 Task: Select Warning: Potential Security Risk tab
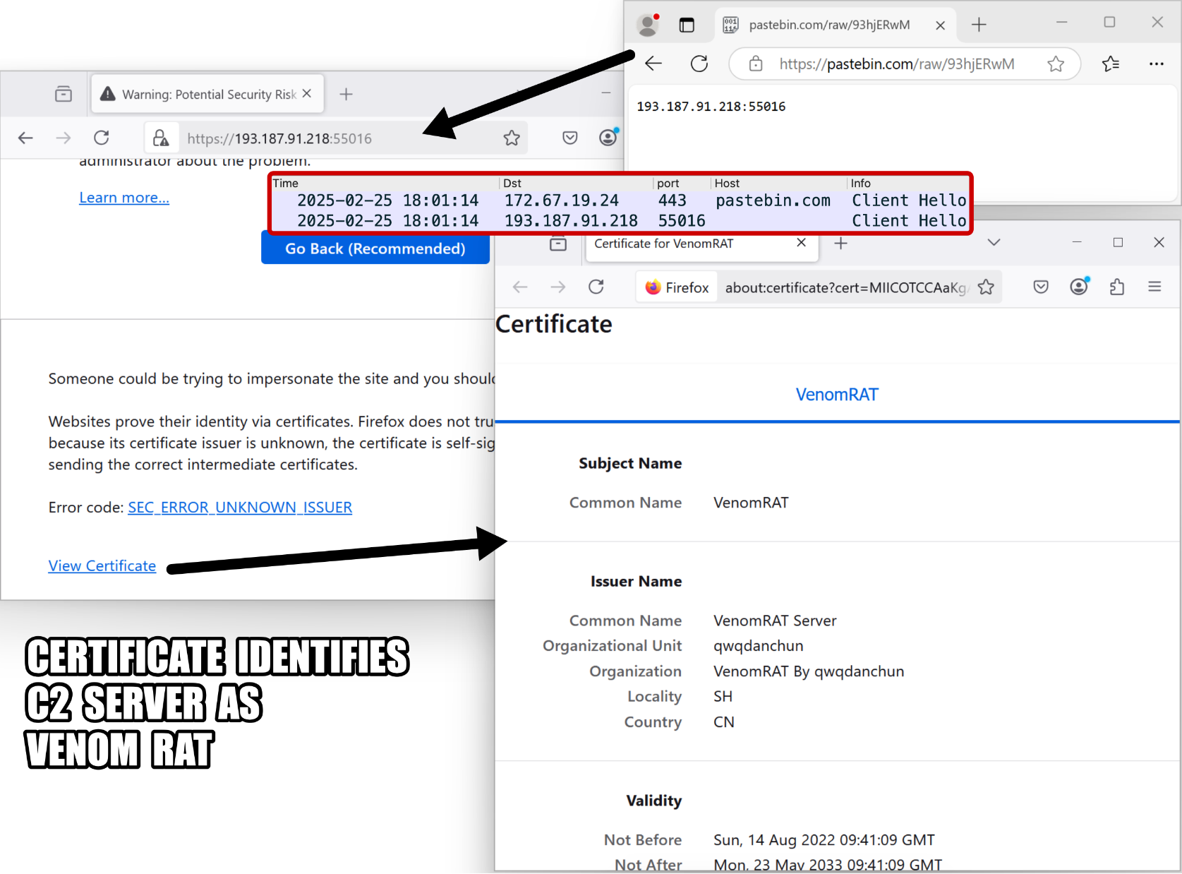pos(207,94)
